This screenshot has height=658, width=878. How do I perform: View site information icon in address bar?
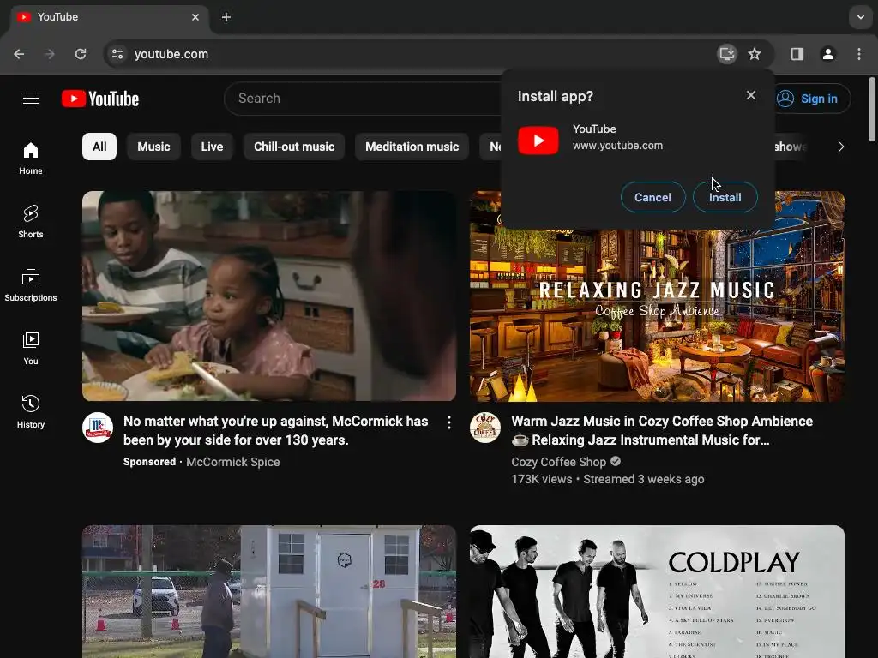[x=117, y=54]
